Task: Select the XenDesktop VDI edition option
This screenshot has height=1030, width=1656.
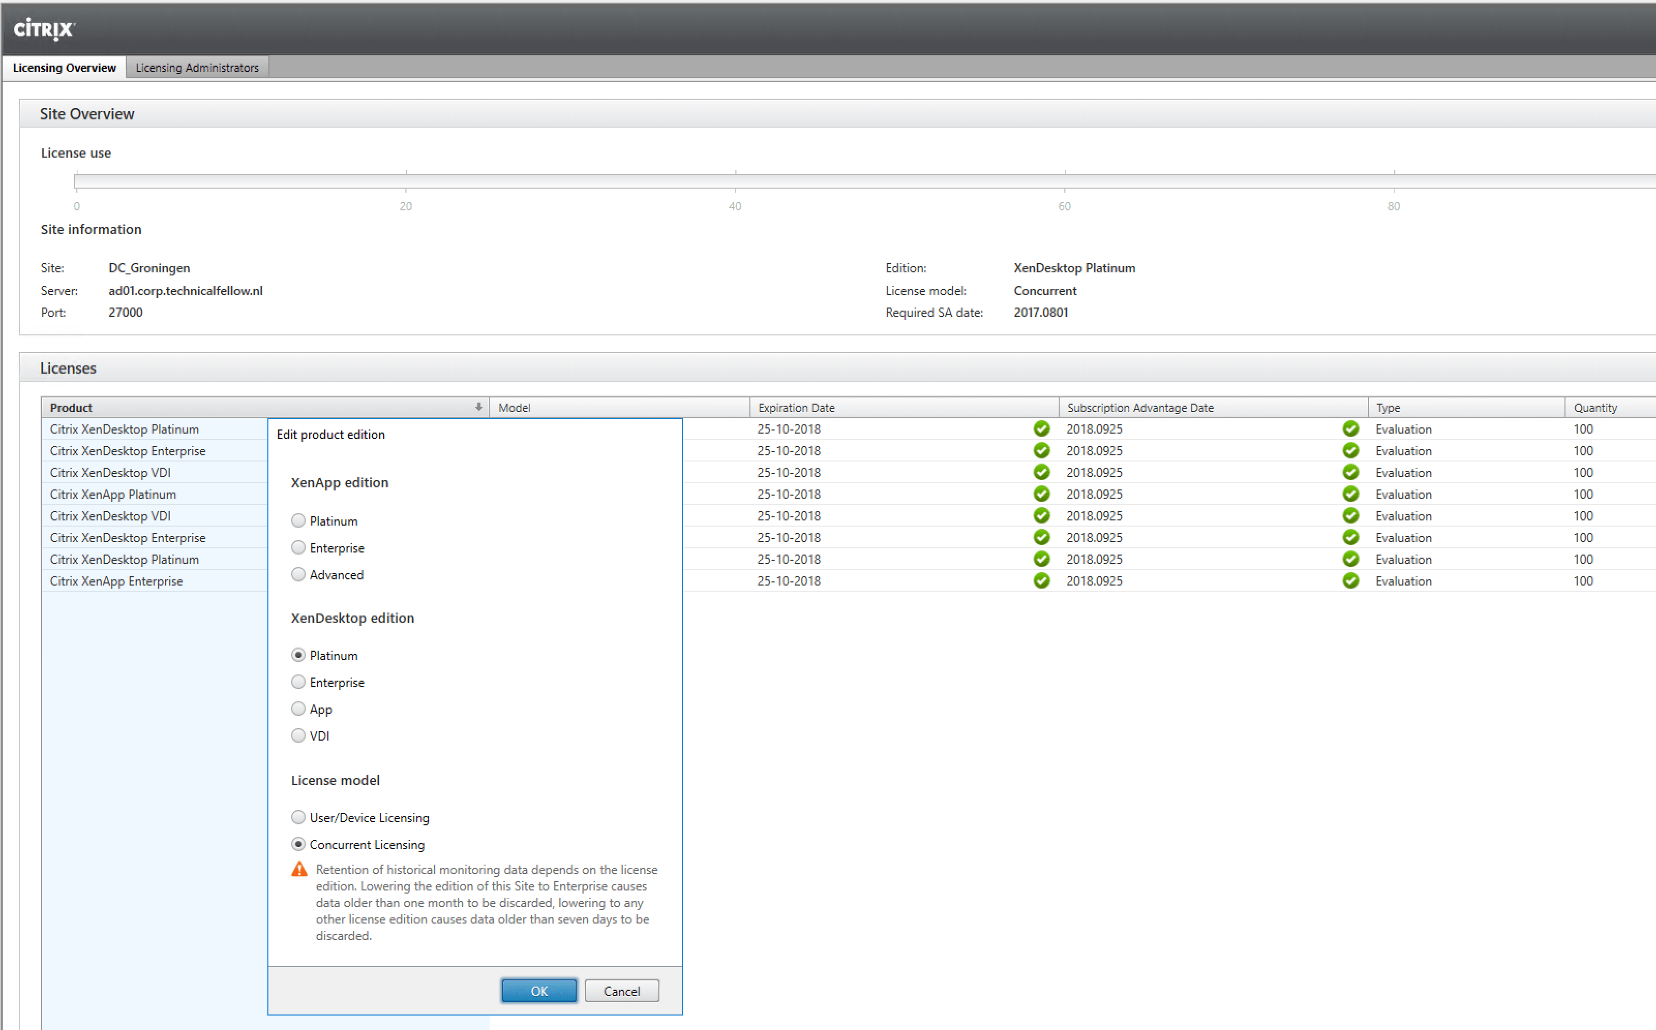Action: tap(298, 736)
